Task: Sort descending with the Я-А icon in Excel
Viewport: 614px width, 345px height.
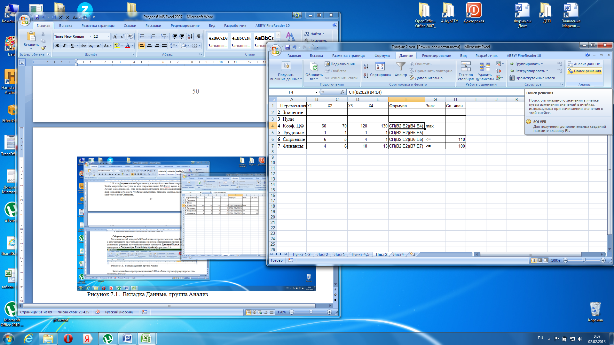Action: (366, 76)
